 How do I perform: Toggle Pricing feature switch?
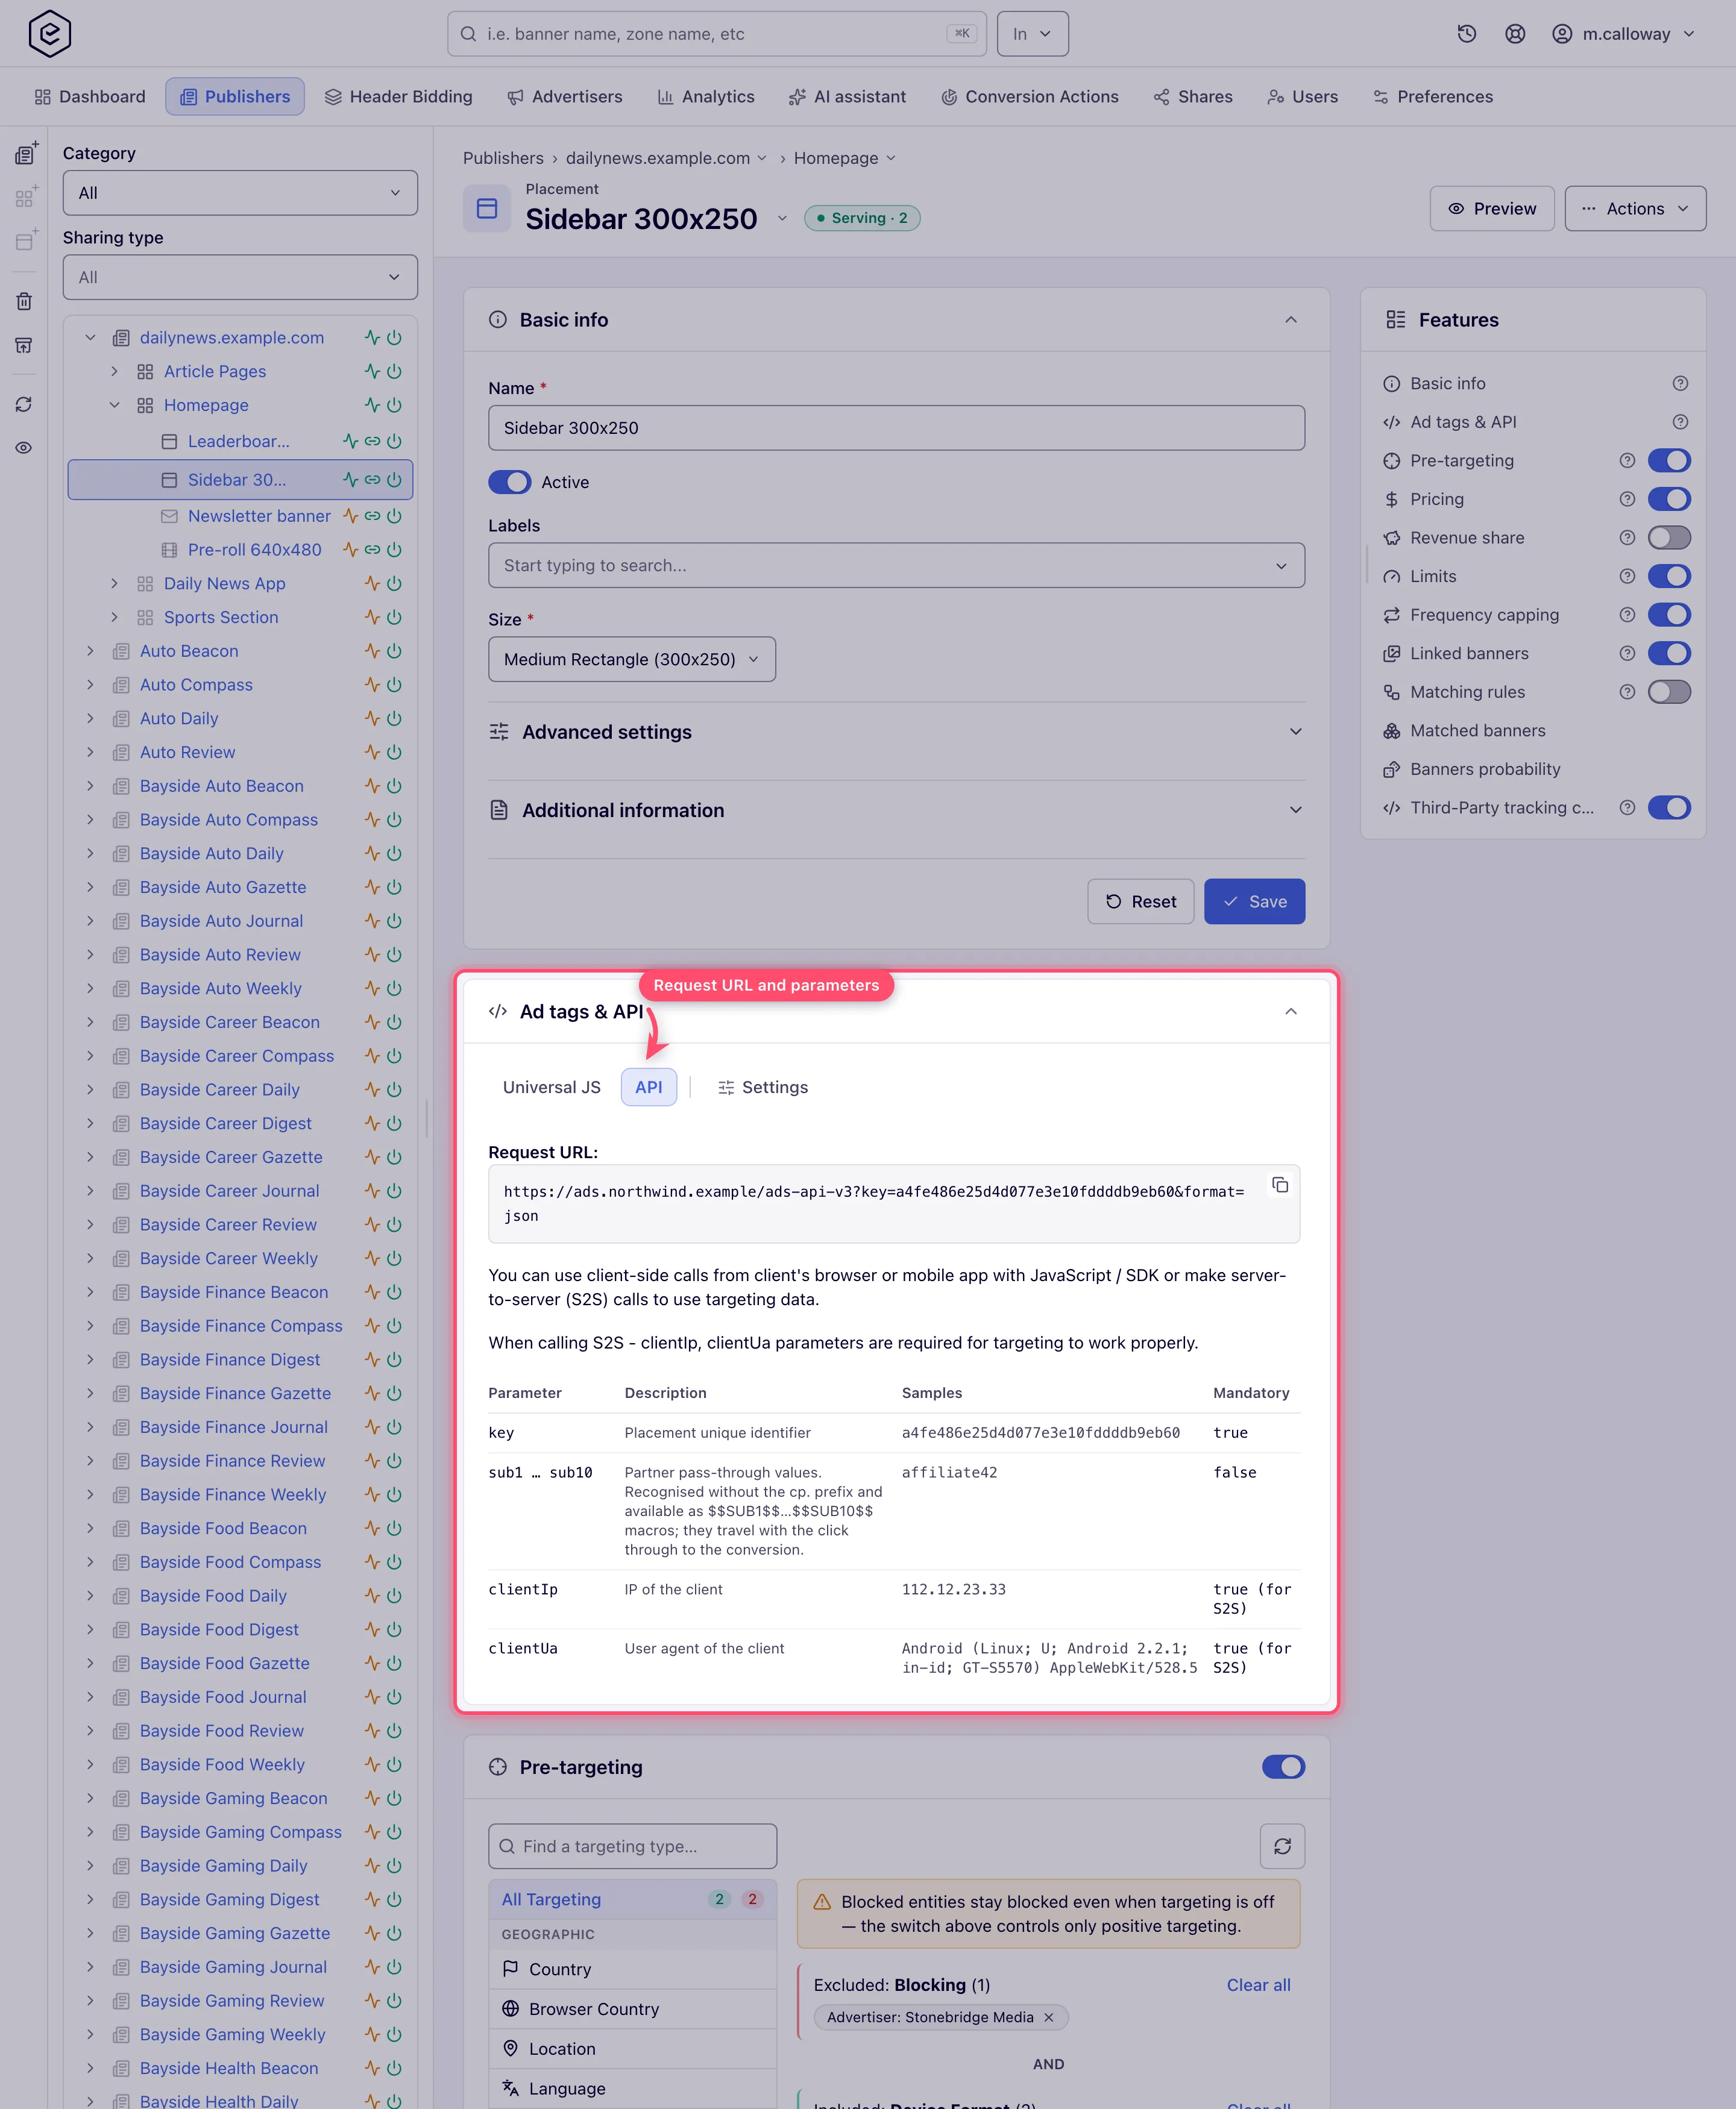1669,499
